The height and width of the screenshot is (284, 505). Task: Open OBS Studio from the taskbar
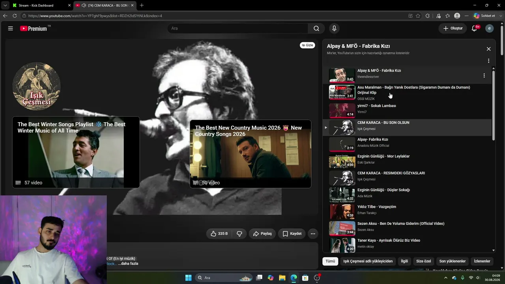point(317,278)
